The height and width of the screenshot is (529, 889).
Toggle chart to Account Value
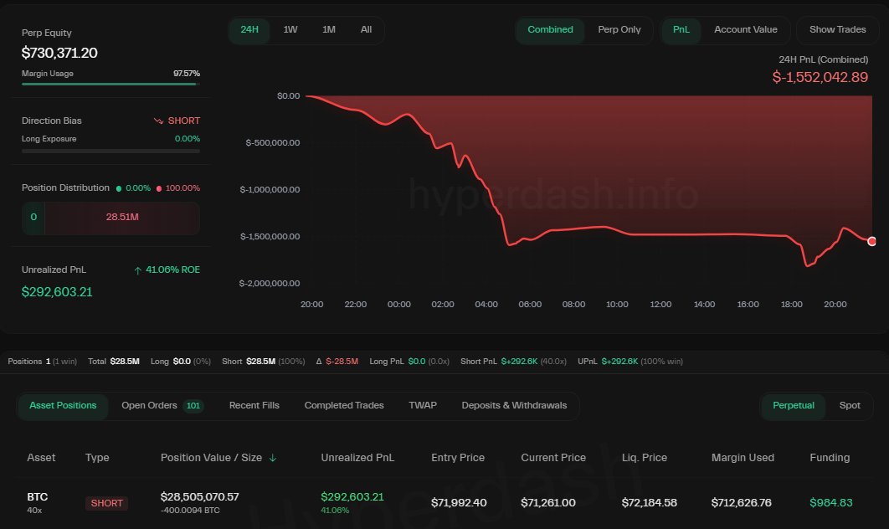tap(745, 30)
